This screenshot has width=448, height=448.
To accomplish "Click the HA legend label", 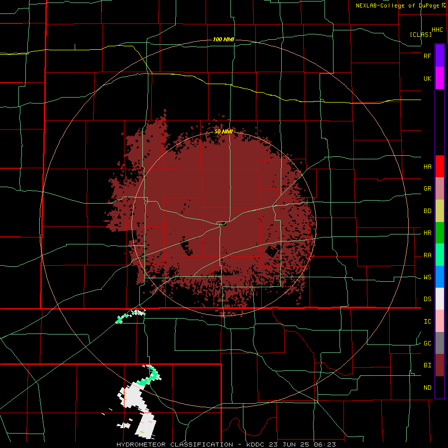I will (x=427, y=167).
